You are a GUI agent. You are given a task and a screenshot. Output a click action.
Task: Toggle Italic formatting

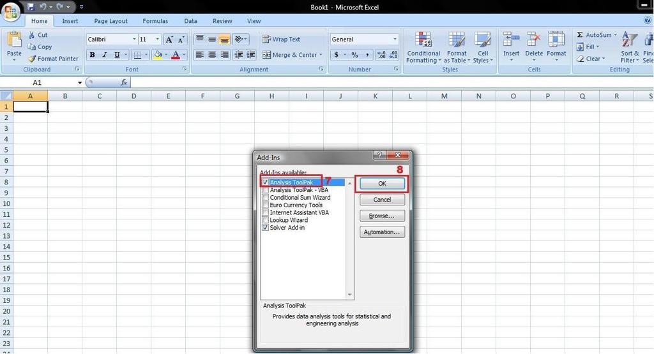105,55
